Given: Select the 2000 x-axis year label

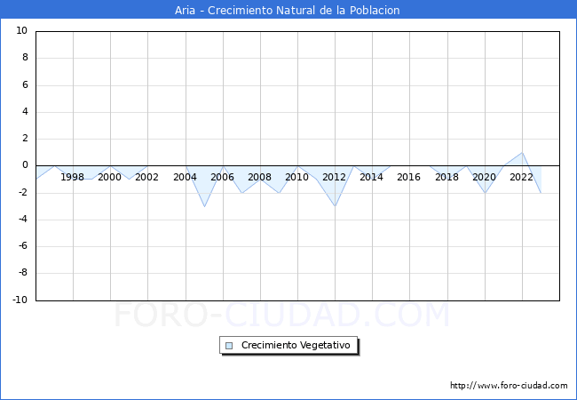Looking at the screenshot, I should (110, 177).
